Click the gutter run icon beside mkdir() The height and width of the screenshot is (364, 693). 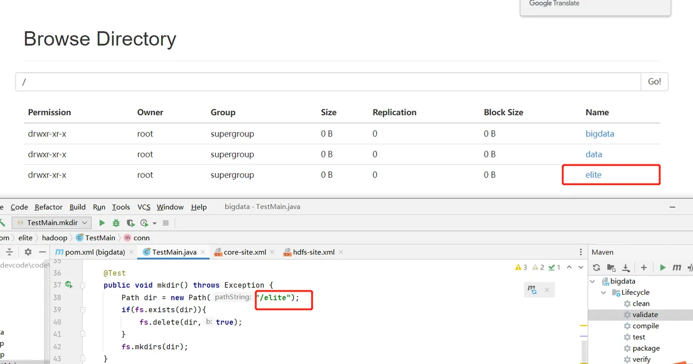pos(69,285)
